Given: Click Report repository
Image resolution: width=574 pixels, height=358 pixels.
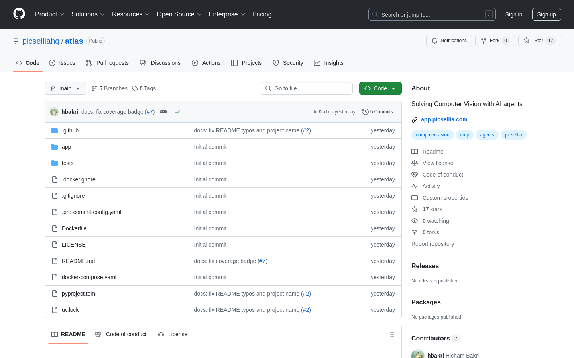Looking at the screenshot, I should coord(432,244).
